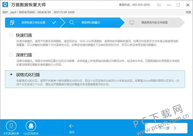Minimize the window
Image resolution: width=193 pixels, height=136 pixels.
point(169,5)
